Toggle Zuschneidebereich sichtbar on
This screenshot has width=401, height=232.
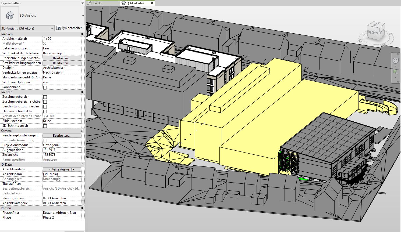(x=44, y=102)
